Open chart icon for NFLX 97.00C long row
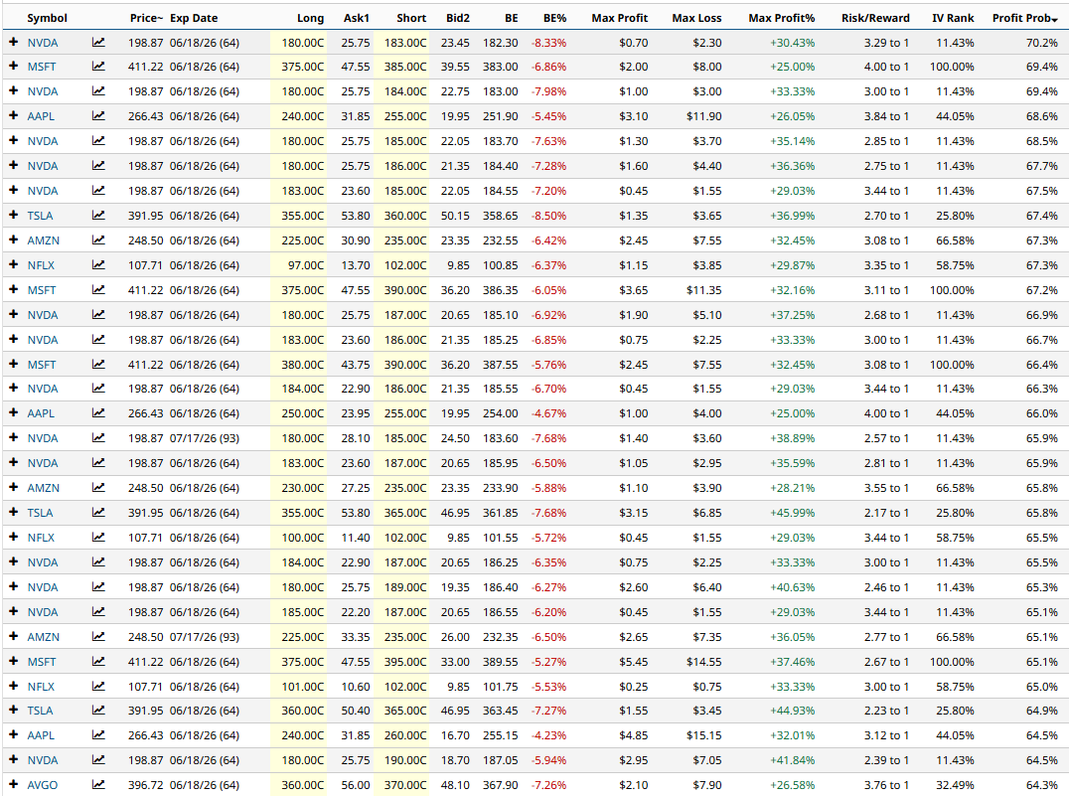Image resolution: width=1069 pixels, height=796 pixels. (98, 265)
